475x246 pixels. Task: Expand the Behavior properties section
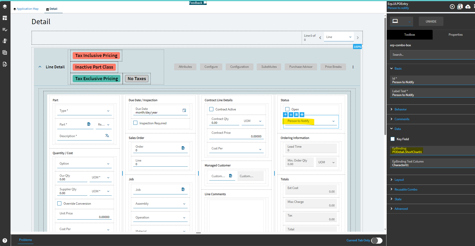398,109
